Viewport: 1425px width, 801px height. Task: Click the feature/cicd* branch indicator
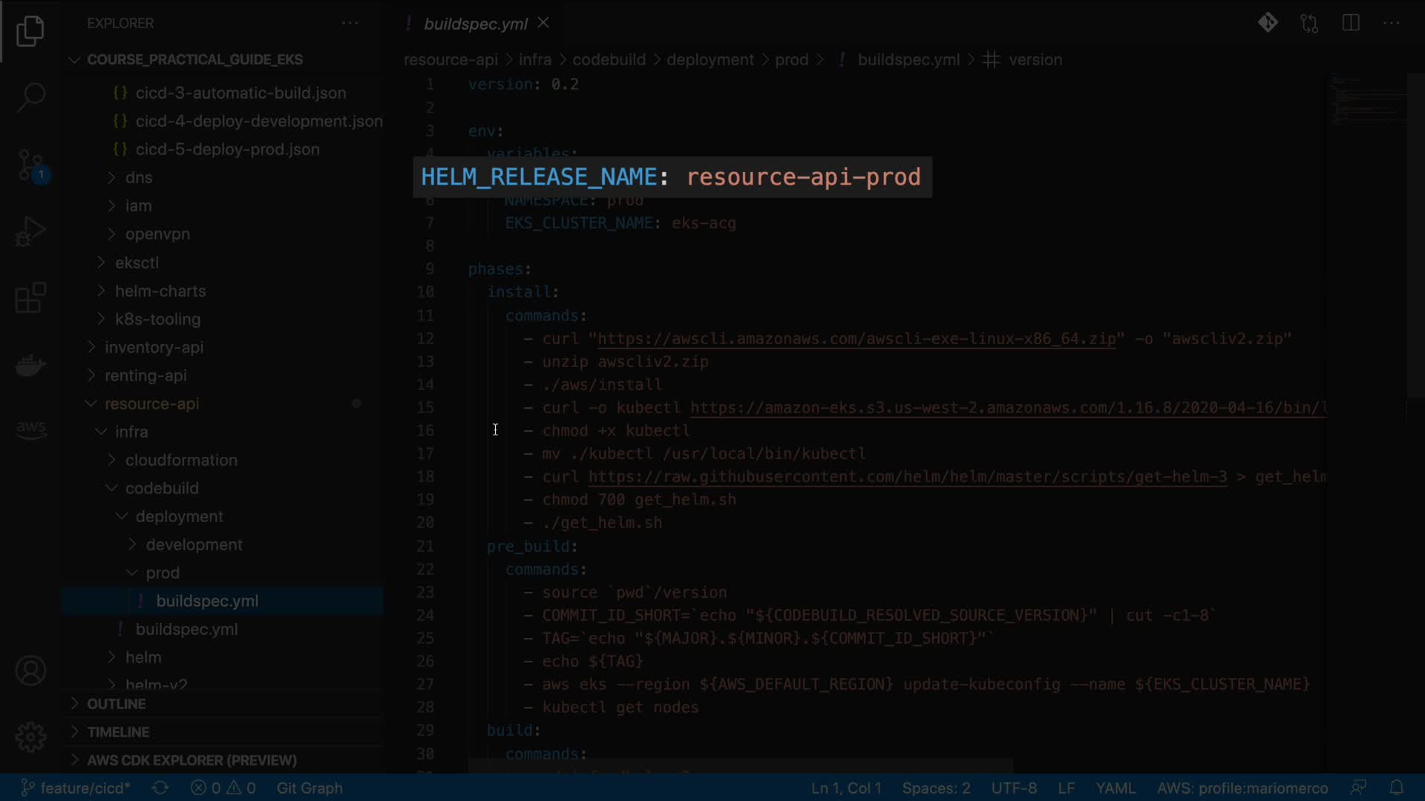pyautogui.click(x=76, y=788)
